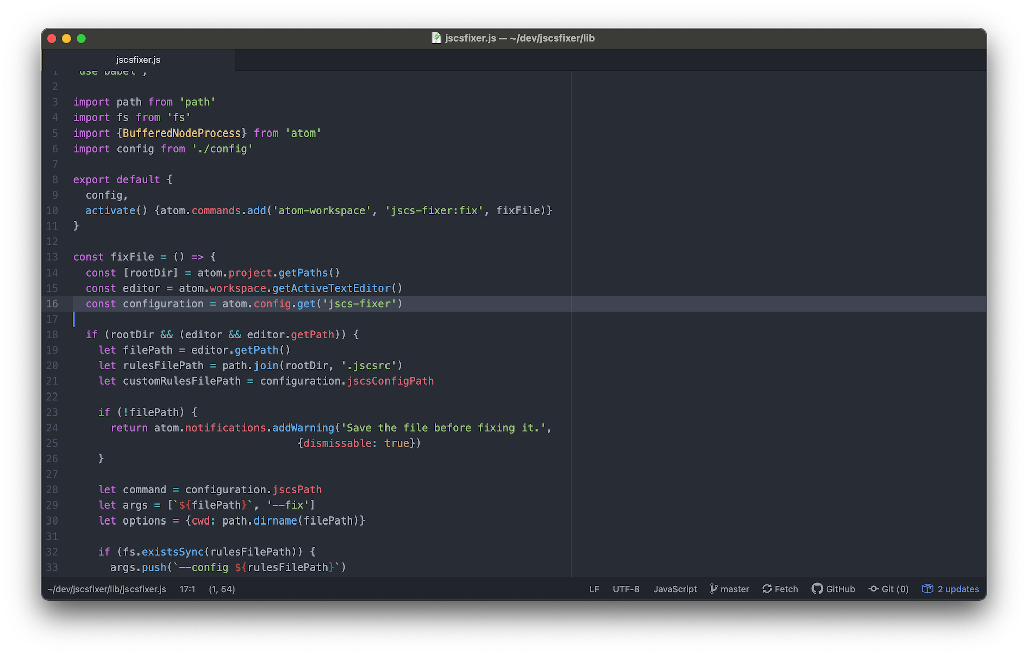Click 'dirname' on line 30
The height and width of the screenshot is (655, 1028).
pos(275,520)
